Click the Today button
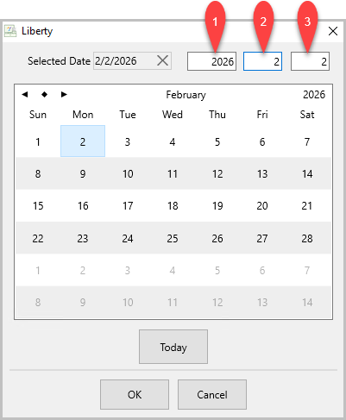 173,347
